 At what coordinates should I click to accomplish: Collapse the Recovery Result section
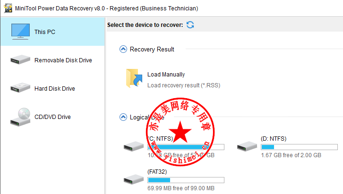coord(123,49)
